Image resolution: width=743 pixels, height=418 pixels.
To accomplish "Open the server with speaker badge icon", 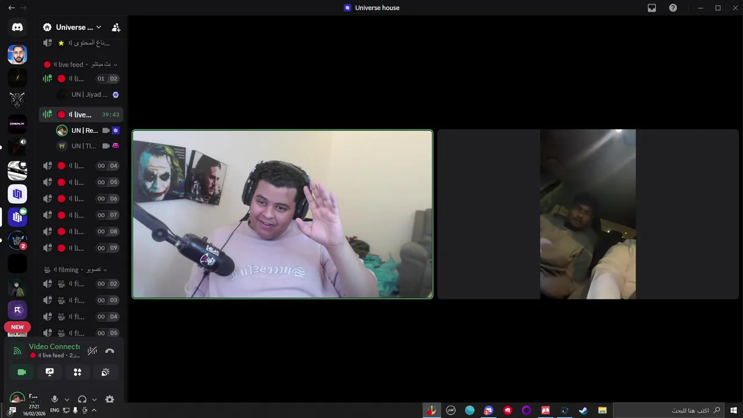I will coord(17,147).
